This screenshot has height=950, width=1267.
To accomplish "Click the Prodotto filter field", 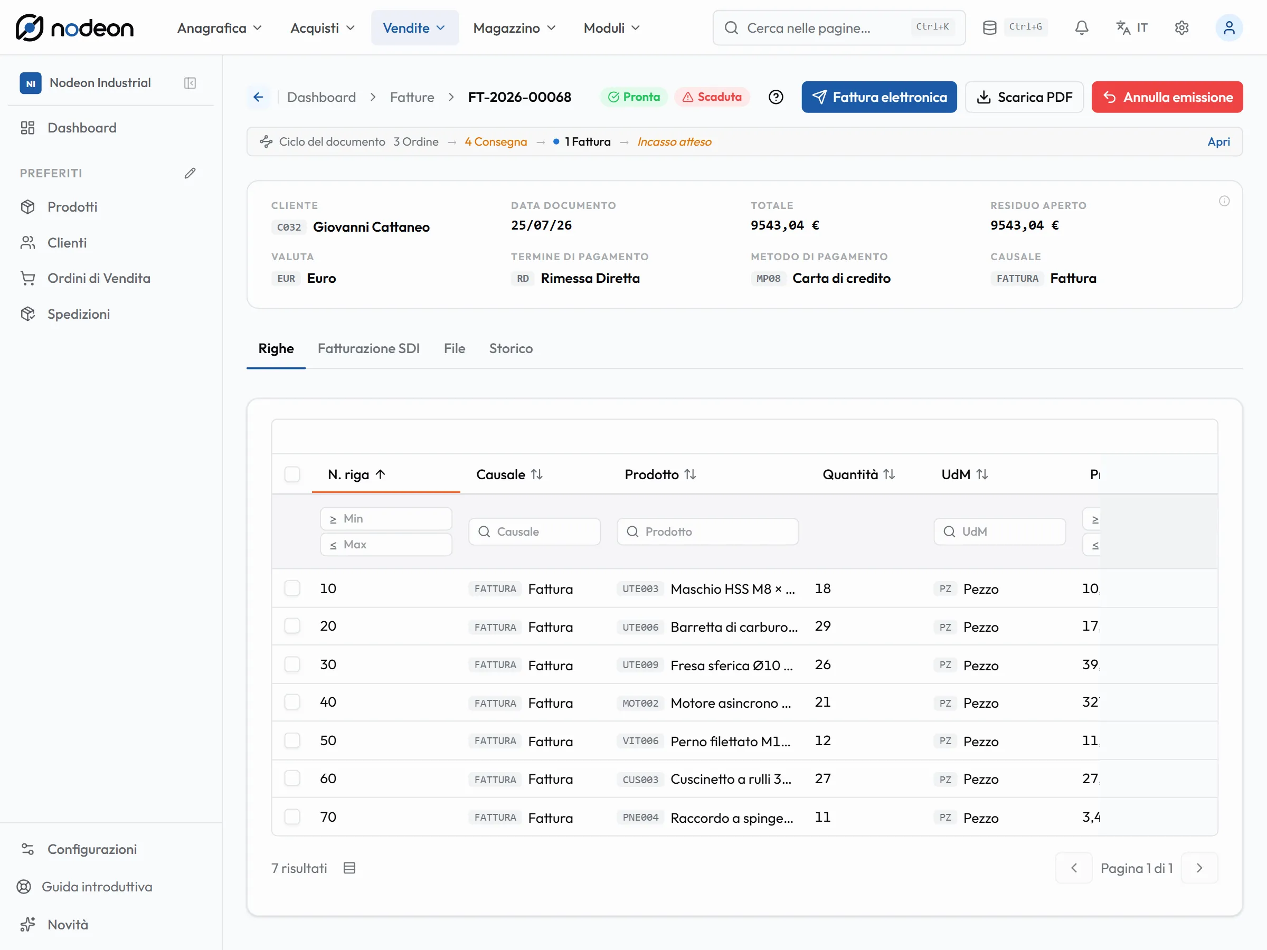I will (707, 531).
